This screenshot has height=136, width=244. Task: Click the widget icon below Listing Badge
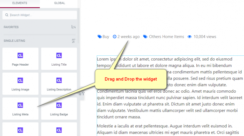59,130
